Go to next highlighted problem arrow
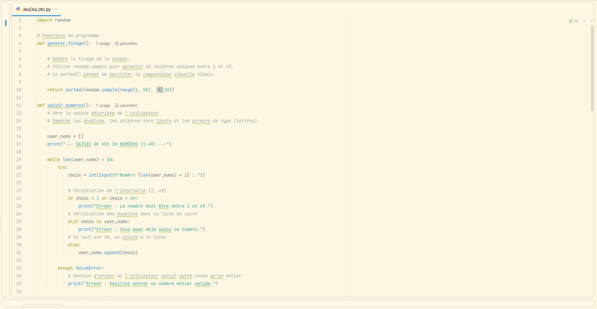 pos(592,21)
